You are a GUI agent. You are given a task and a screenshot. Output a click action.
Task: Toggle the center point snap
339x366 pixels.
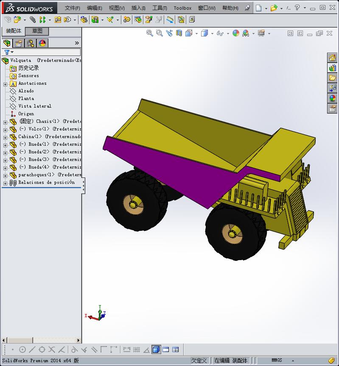tap(22, 349)
